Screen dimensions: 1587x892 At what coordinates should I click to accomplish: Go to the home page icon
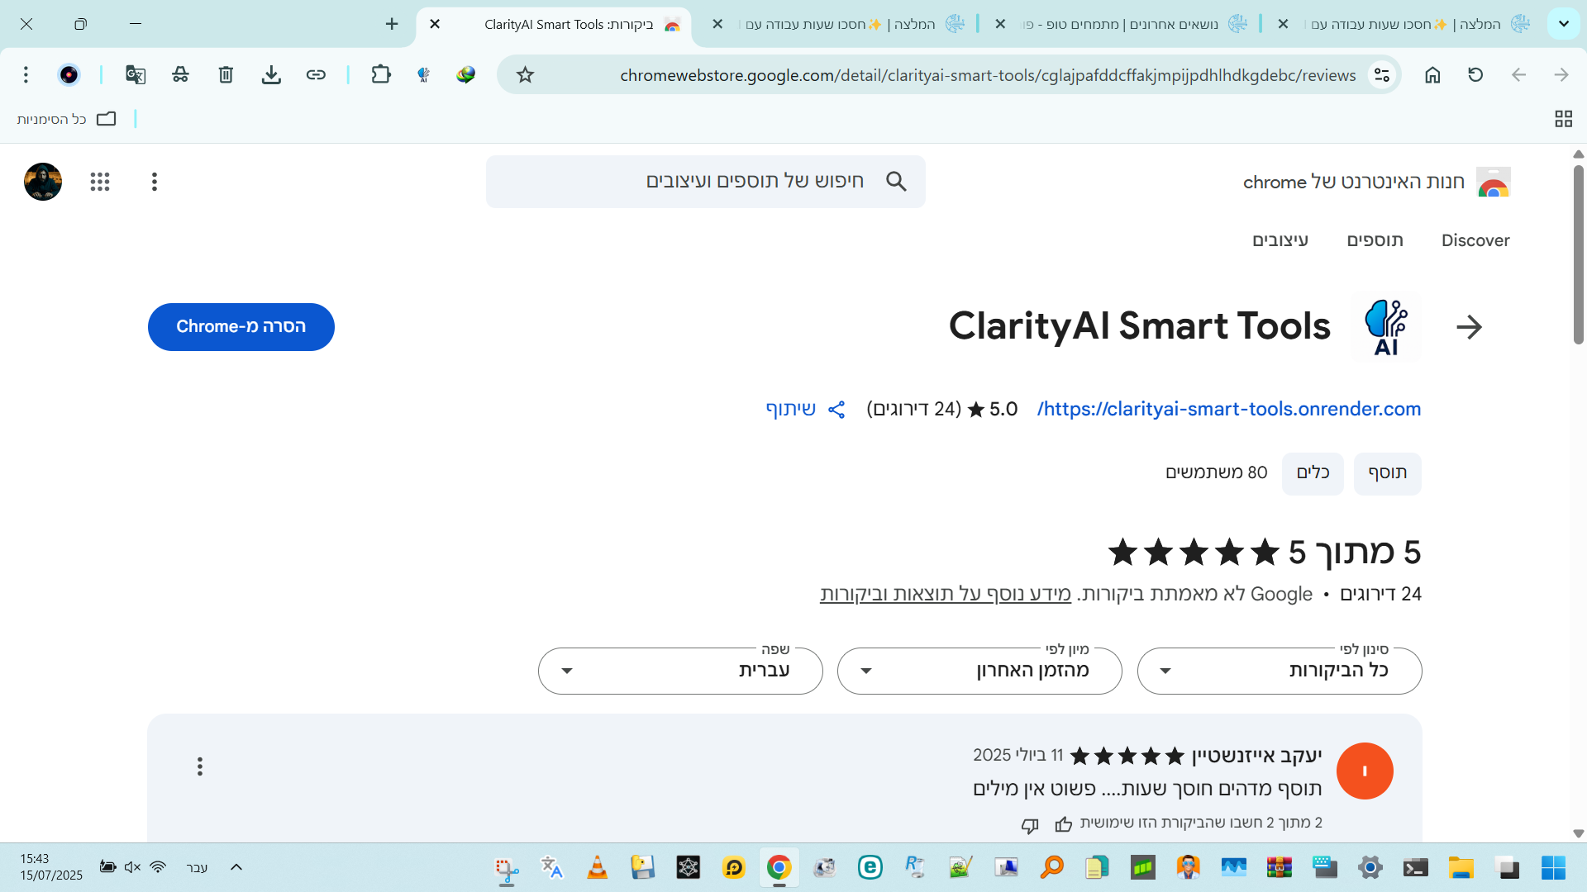[1432, 75]
